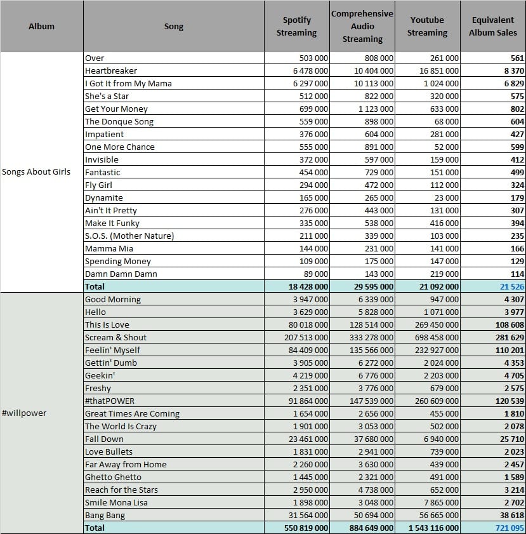Click the Fantastic song cell
Screen dimensions: 526x534
173,172
